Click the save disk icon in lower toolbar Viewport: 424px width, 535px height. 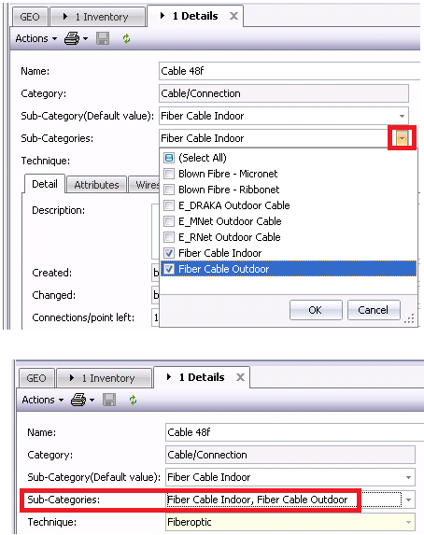[x=109, y=400]
